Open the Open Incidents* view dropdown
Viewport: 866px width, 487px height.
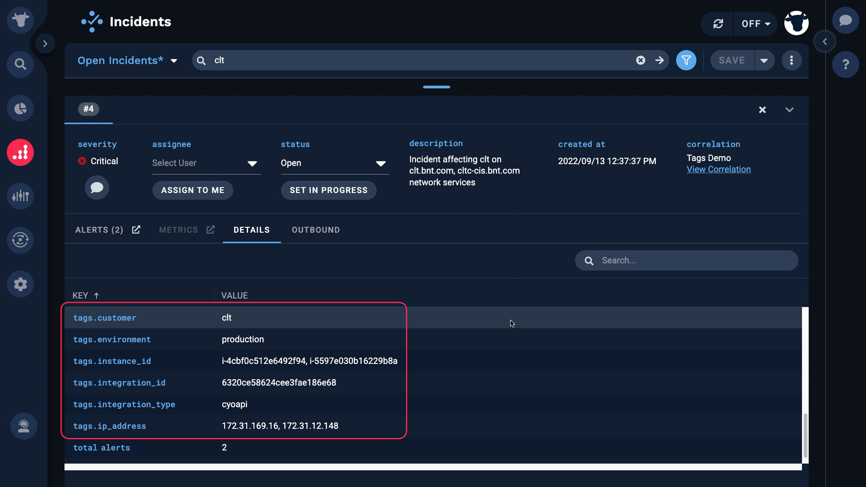(127, 60)
